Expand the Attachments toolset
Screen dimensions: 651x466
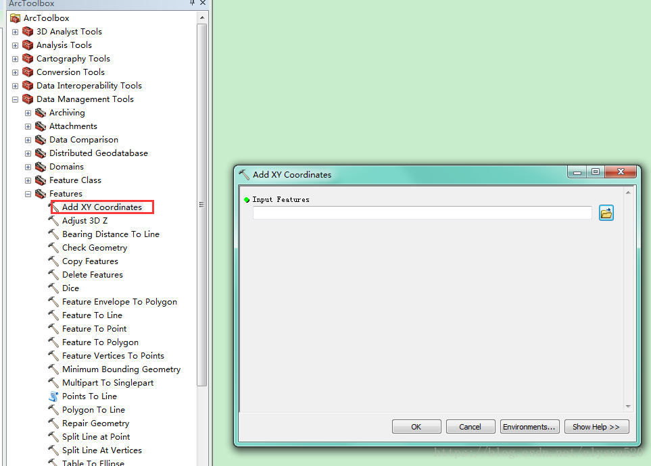coord(28,126)
